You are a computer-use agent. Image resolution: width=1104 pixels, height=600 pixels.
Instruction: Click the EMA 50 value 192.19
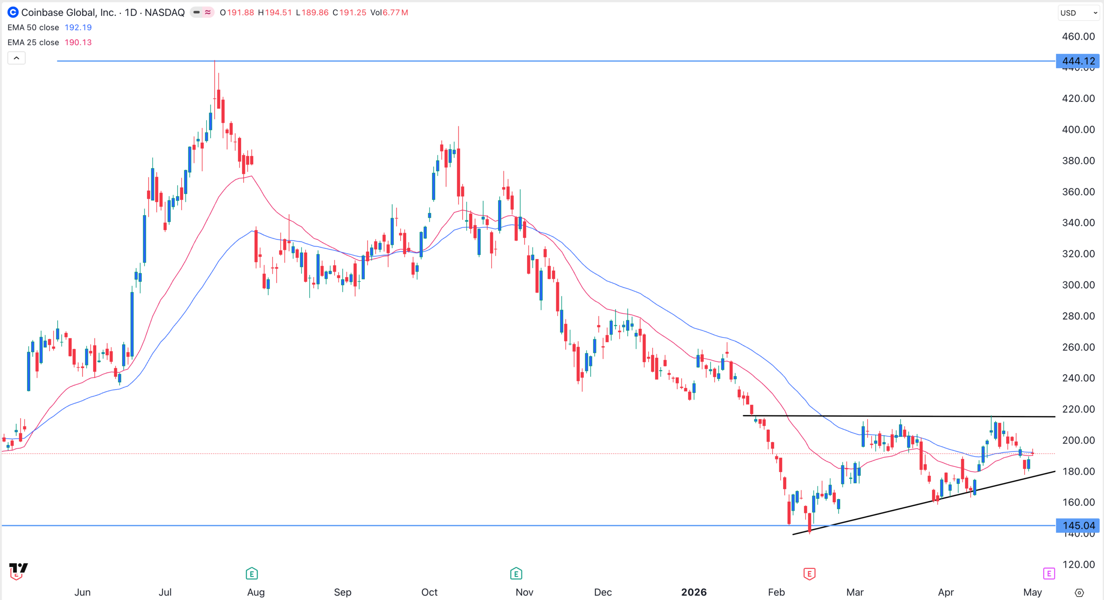click(x=78, y=28)
